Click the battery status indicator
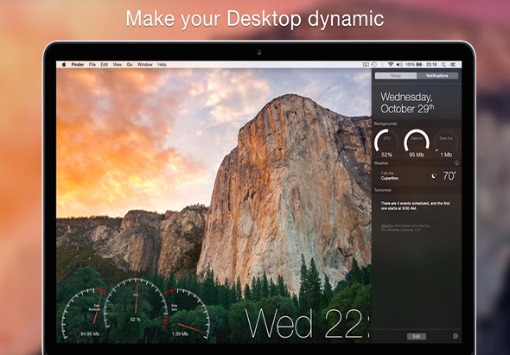510x355 pixels. (x=414, y=65)
